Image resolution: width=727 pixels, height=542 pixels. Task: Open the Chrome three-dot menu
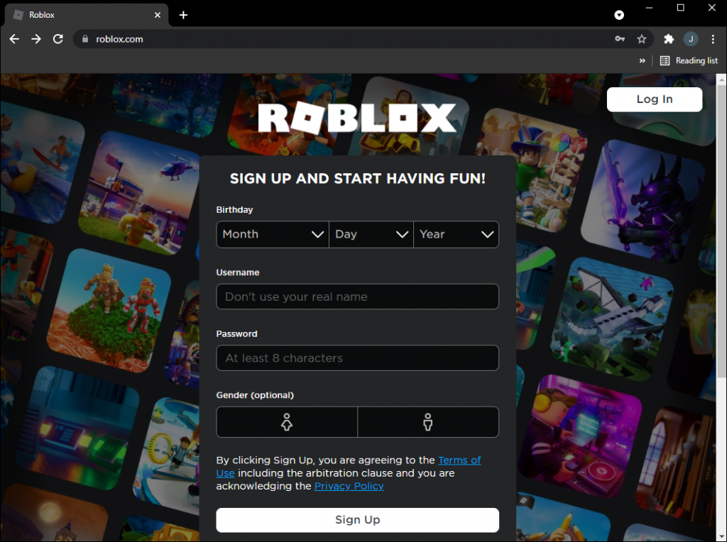(x=713, y=39)
